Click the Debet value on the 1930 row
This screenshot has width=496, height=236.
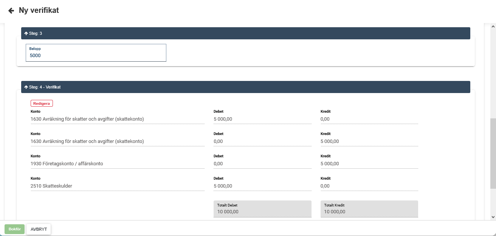pos(262,164)
